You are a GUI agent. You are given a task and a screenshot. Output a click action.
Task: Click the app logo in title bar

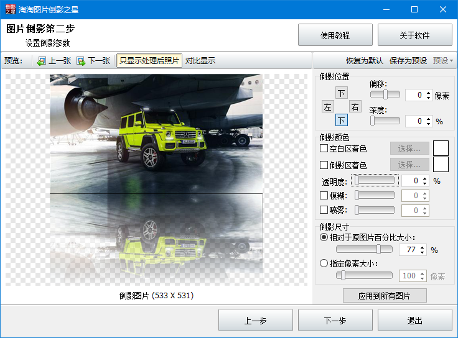tap(9, 9)
